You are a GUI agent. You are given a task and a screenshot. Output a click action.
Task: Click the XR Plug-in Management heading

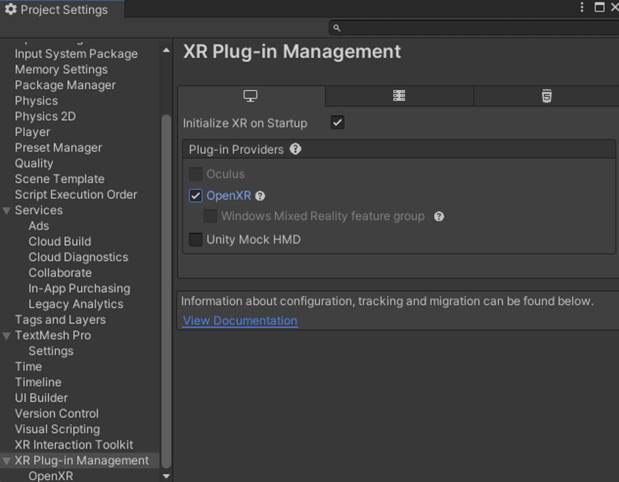[292, 52]
